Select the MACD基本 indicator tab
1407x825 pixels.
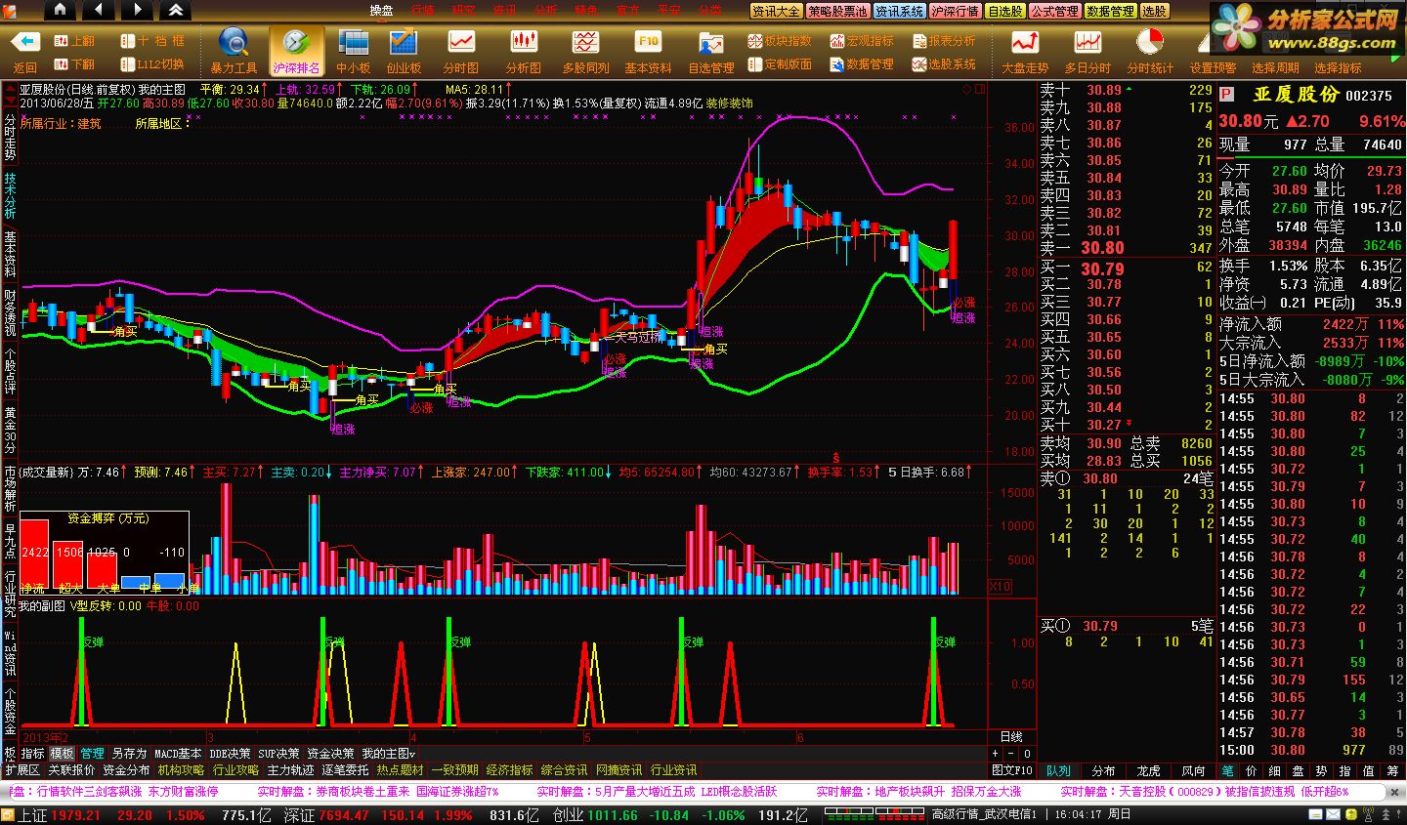(x=178, y=754)
